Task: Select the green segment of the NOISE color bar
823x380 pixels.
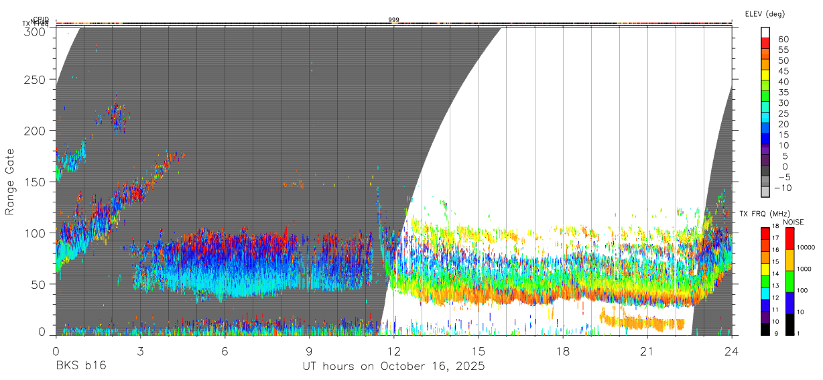Action: [790, 281]
